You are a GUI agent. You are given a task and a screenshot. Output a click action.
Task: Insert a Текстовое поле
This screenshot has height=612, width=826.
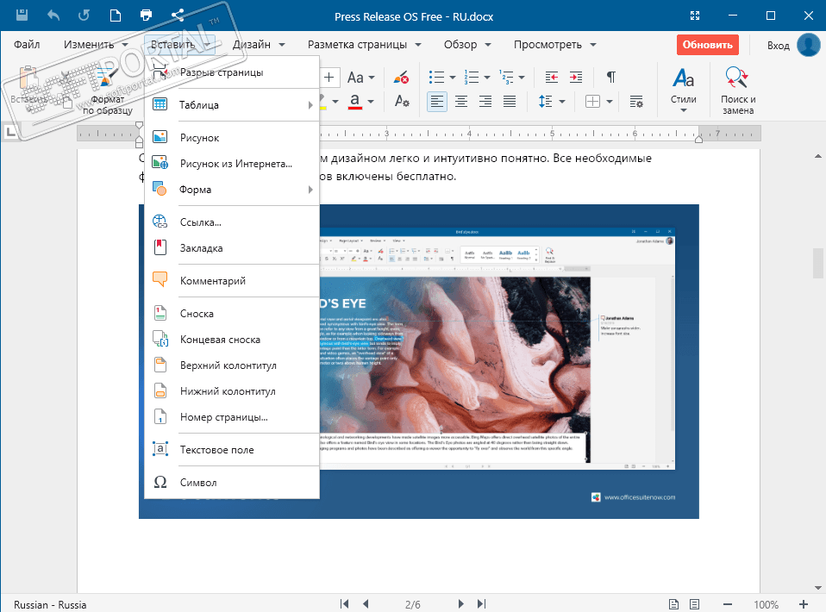coord(232,449)
